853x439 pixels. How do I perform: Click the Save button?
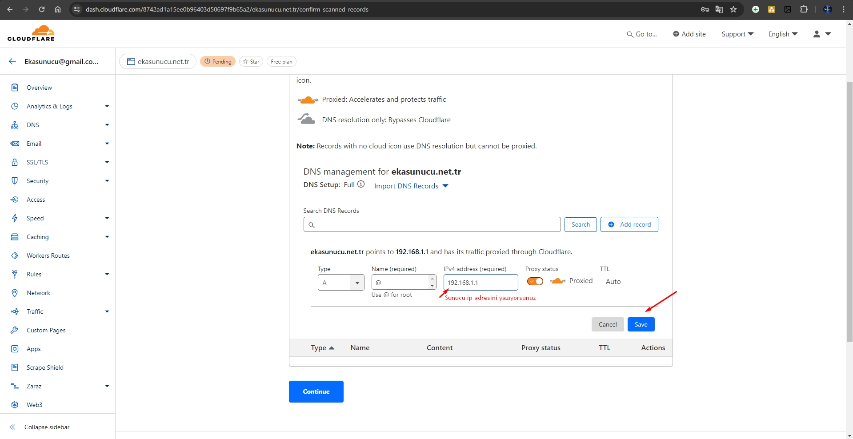click(641, 324)
